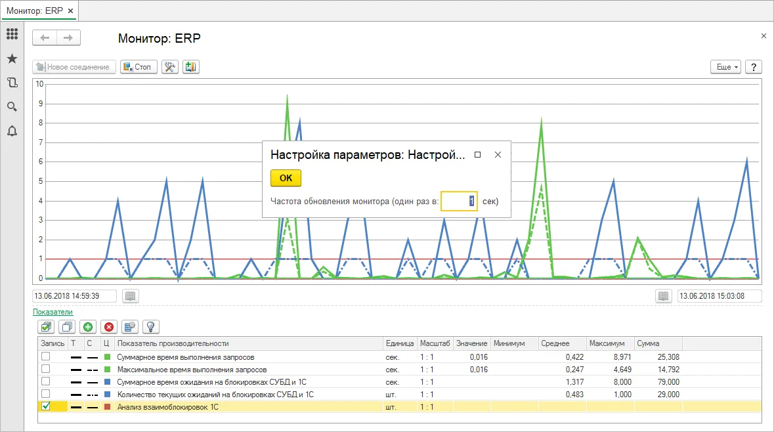Focus the monitor refresh frequency field

(x=459, y=201)
